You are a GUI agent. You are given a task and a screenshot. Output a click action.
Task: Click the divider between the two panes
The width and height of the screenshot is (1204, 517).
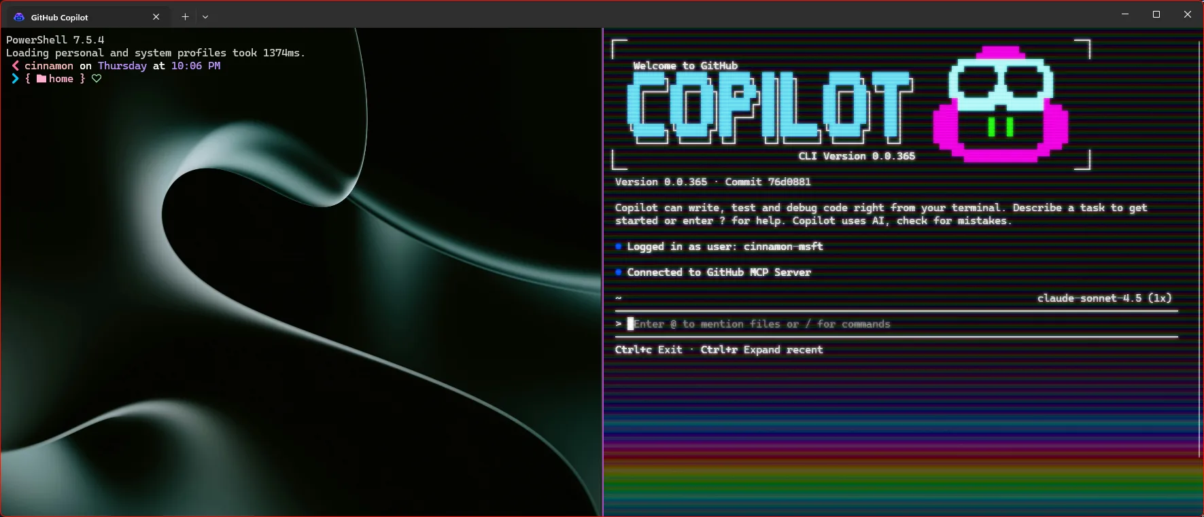(603, 272)
